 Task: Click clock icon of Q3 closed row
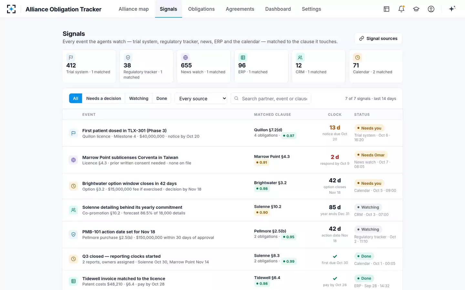[74, 259]
